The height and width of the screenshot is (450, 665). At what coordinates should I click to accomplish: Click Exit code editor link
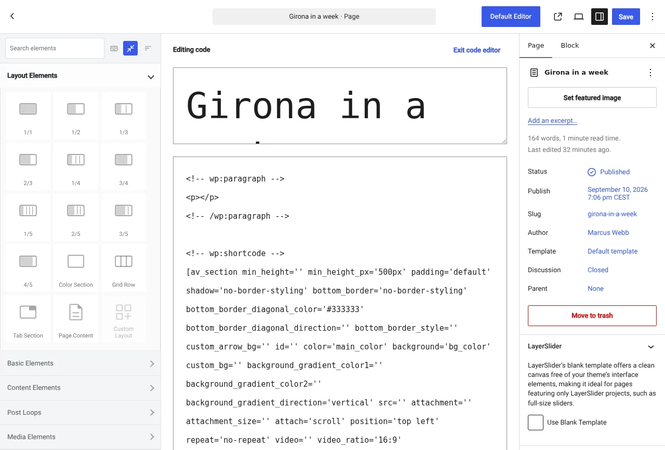[477, 50]
